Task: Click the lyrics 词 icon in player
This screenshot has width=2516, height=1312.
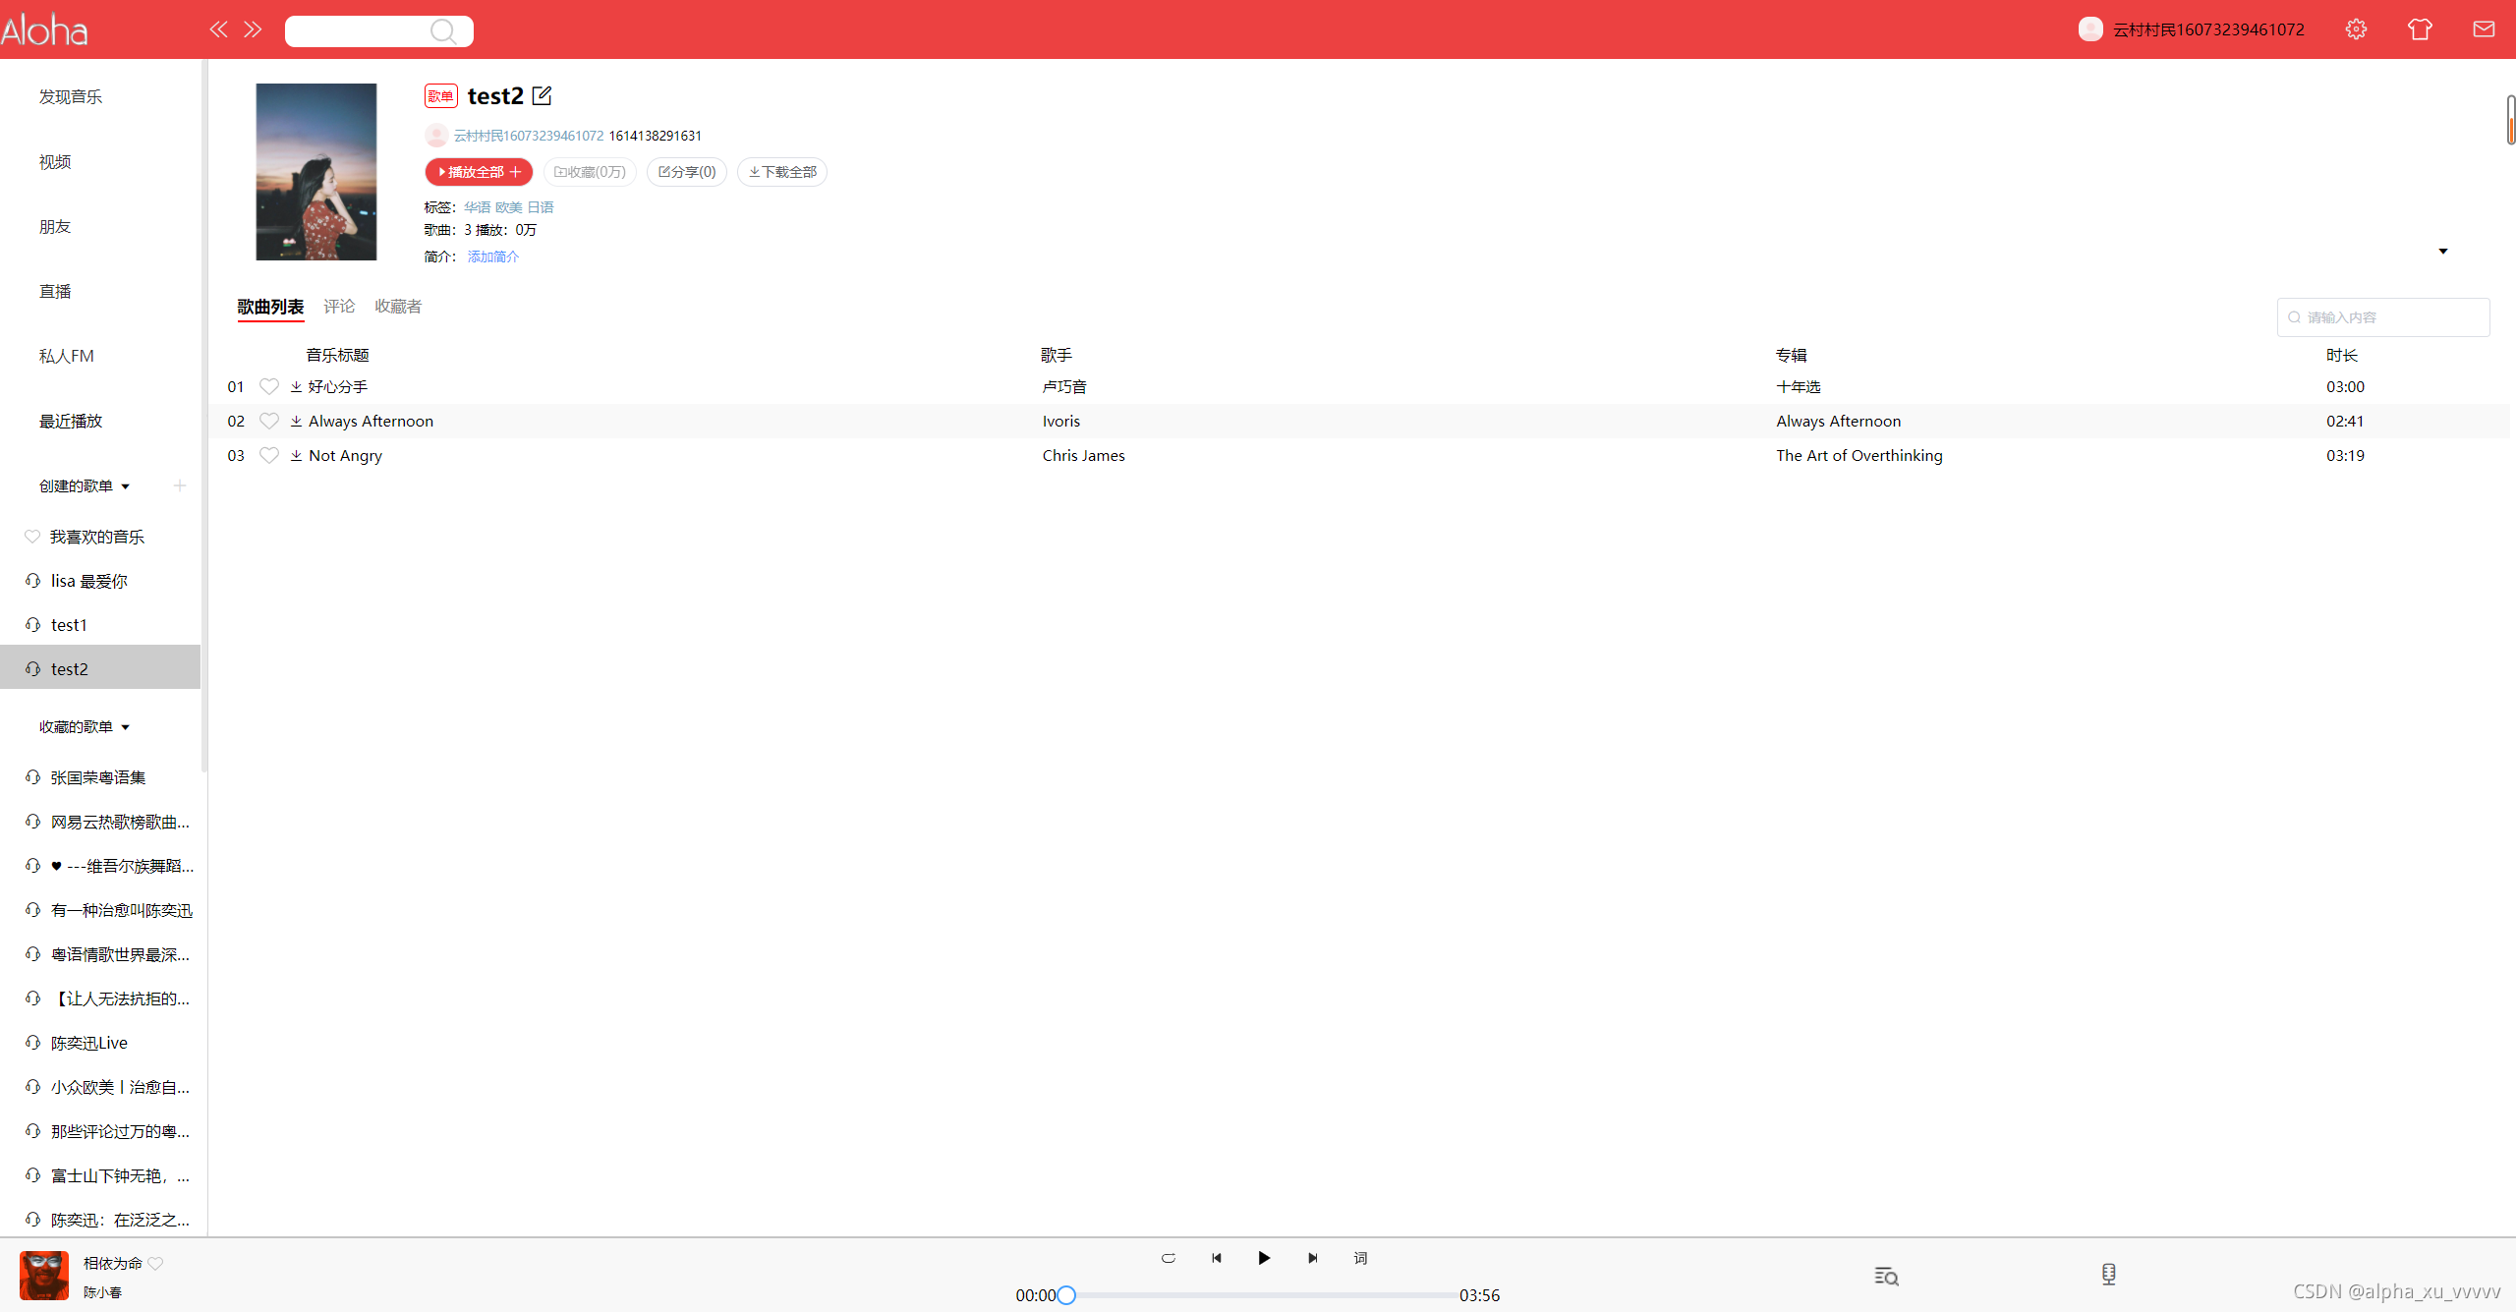Action: (x=1360, y=1258)
